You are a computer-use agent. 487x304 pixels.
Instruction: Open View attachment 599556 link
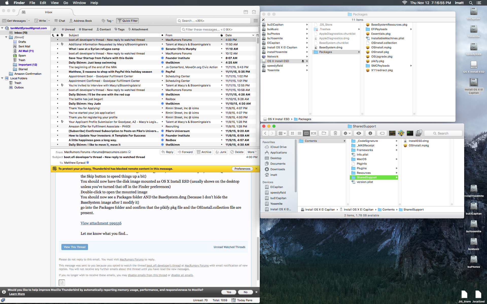pos(101,223)
